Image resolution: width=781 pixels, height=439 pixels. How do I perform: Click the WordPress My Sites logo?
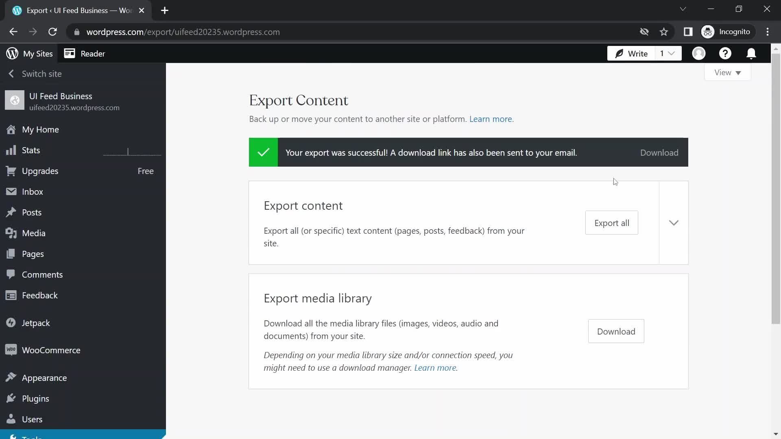pos(12,53)
